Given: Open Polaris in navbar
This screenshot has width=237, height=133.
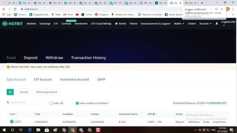Looking at the screenshot, I should click(133, 24).
